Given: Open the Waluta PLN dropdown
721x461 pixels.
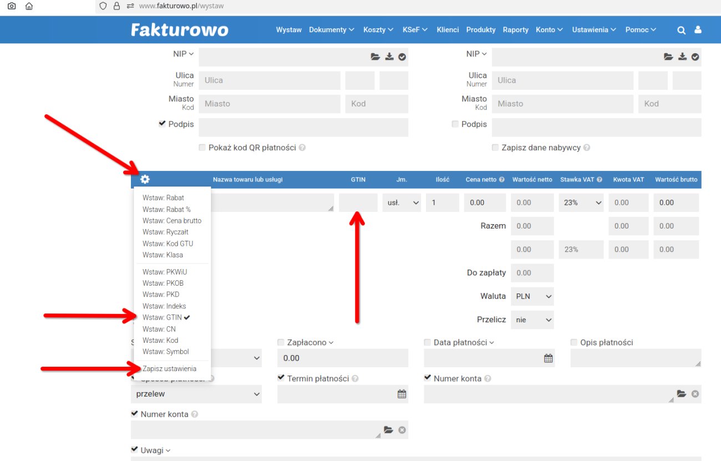Looking at the screenshot, I should click(532, 296).
